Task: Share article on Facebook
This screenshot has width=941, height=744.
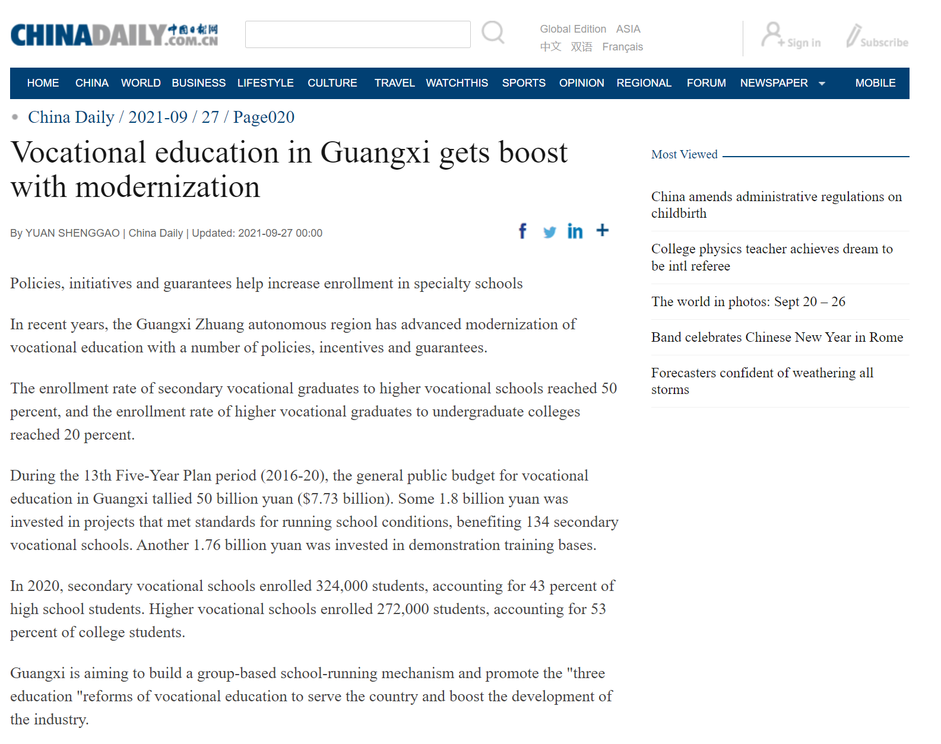Action: [522, 231]
